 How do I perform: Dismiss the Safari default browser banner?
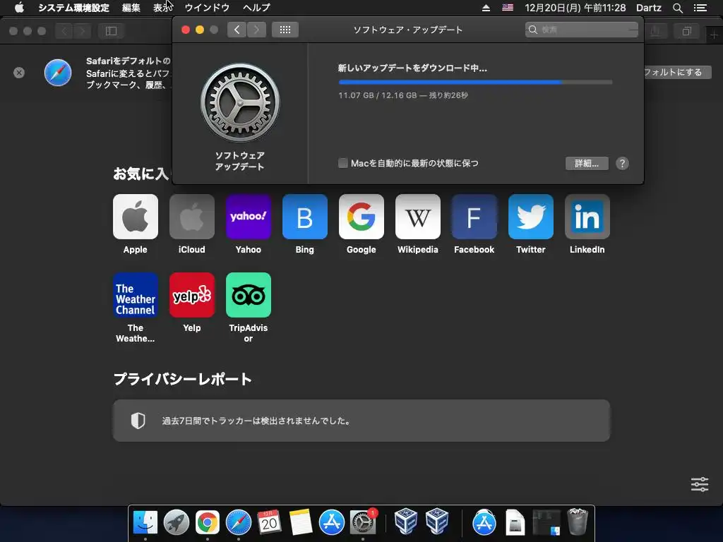(x=19, y=73)
